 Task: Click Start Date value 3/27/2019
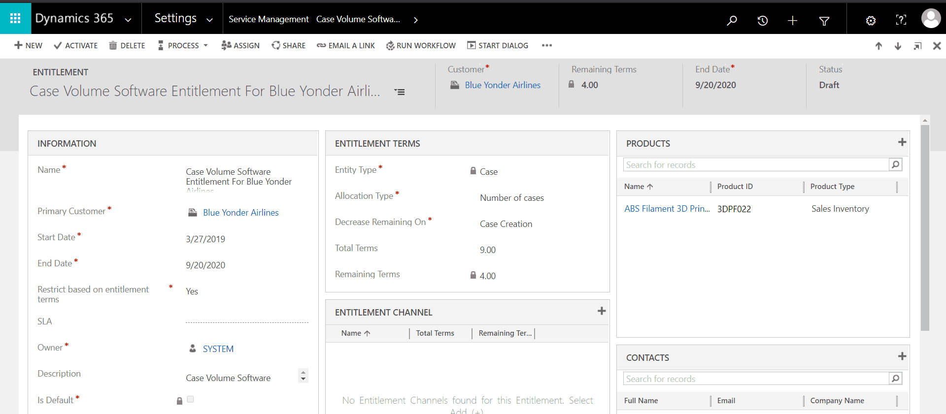(x=205, y=239)
